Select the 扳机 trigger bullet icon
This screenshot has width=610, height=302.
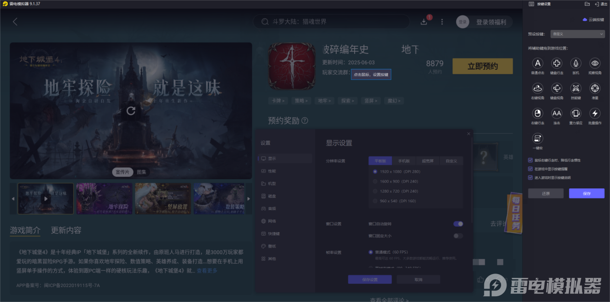(576, 63)
